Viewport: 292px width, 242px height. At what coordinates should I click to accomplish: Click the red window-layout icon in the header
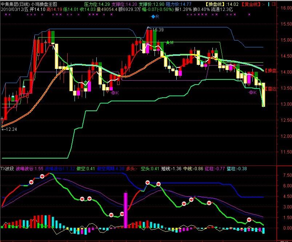[274, 4]
